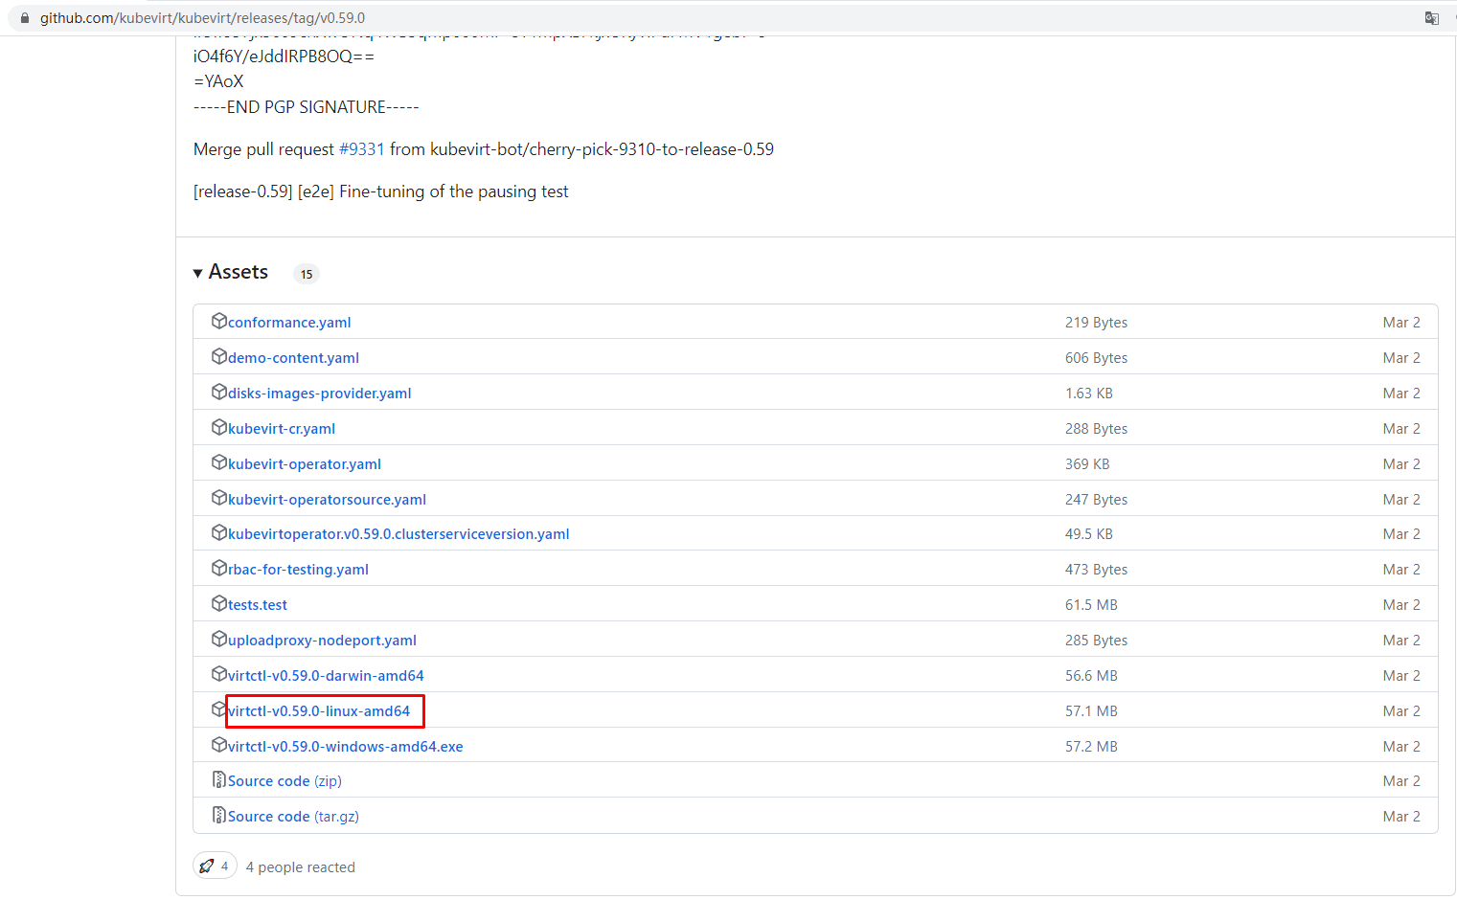Download demo-content.yaml

pos(293,358)
